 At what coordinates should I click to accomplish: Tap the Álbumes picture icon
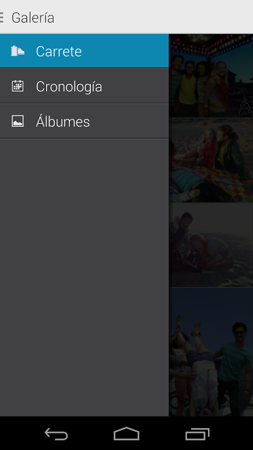pos(17,121)
